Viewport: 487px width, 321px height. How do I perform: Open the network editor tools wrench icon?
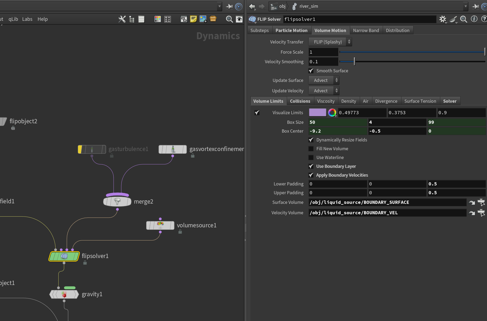(x=122, y=19)
